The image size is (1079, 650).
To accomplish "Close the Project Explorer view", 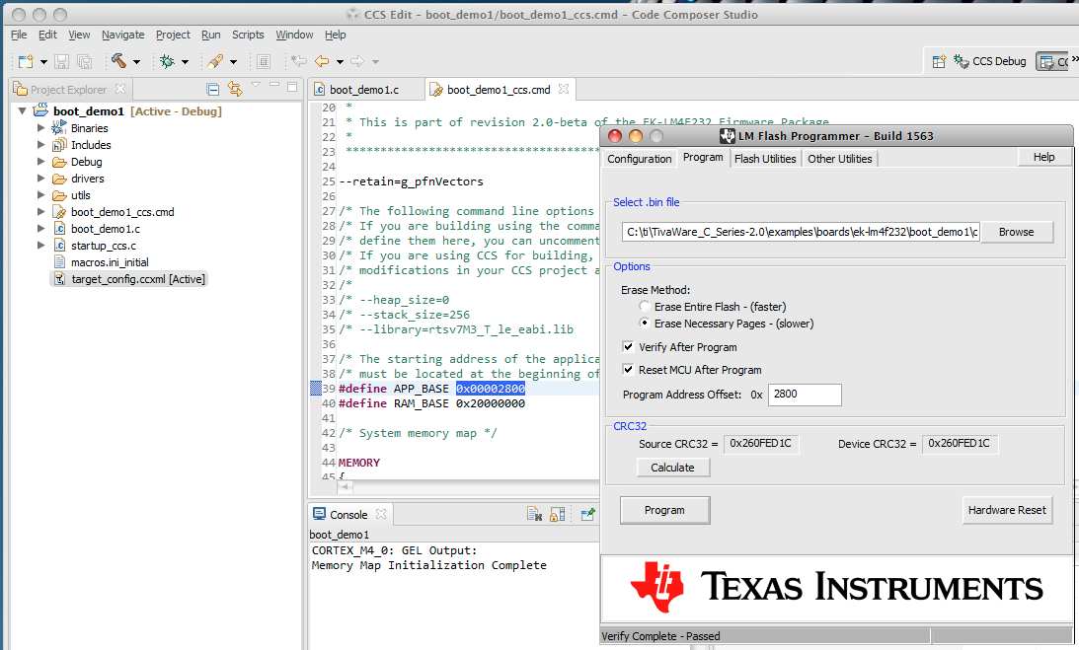I will [120, 89].
